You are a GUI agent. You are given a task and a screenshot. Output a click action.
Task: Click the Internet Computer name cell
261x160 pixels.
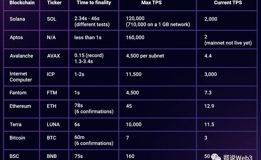coord(21,77)
